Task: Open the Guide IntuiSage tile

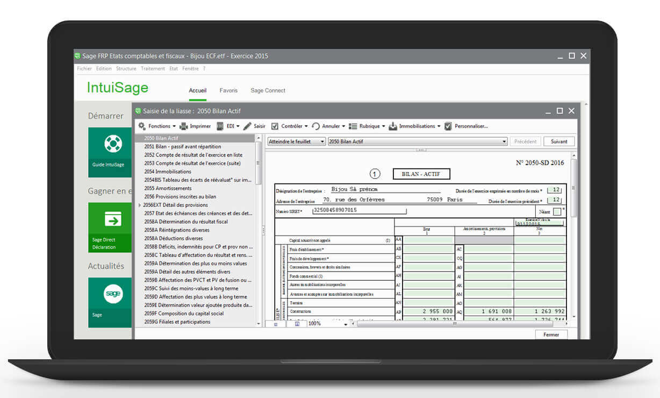Action: click(x=110, y=152)
